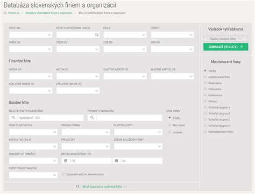The height and width of the screenshot is (194, 255).
Task: Open Dátum založenia firmy dropdown
Action: click(x=138, y=146)
